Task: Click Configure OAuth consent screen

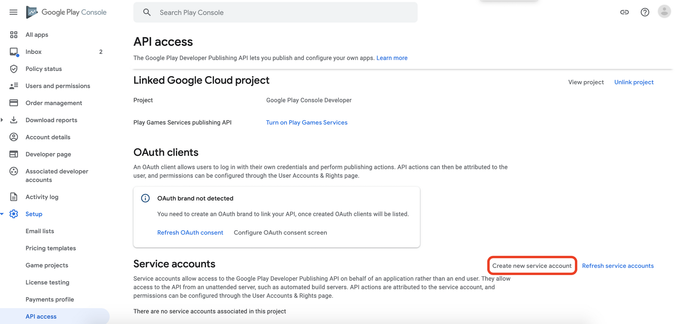Action: [281, 233]
